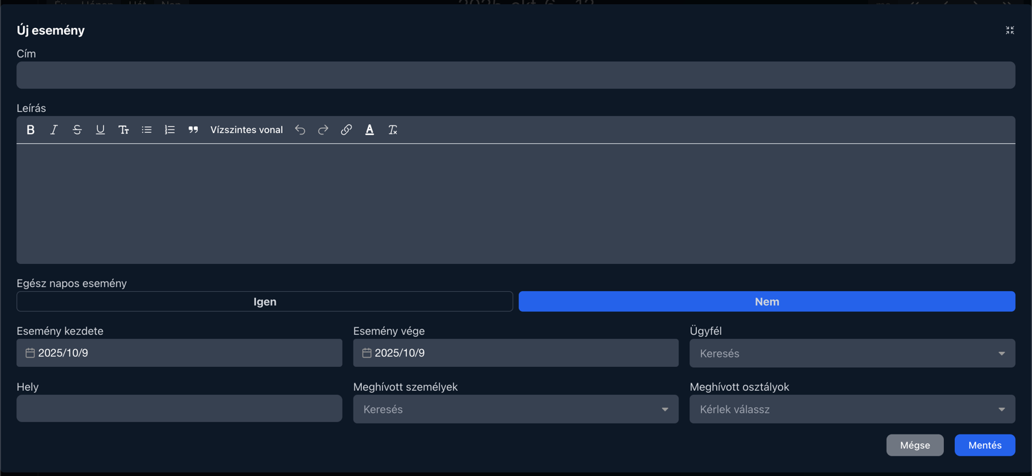Insert a bulleted list
Image resolution: width=1032 pixels, height=476 pixels.
147,130
